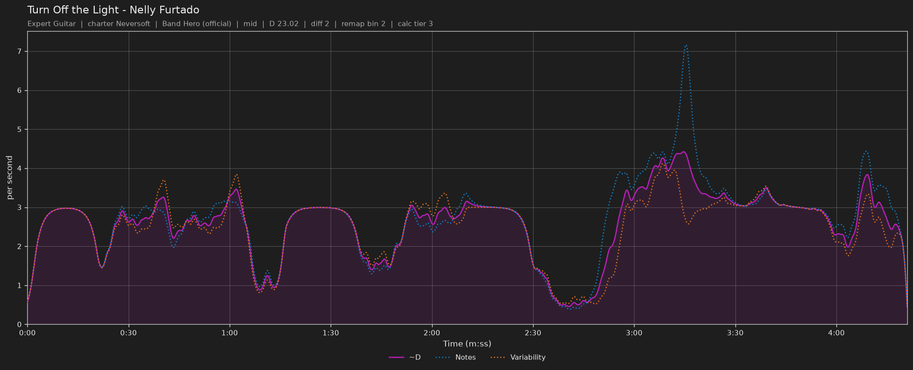Click the y-axis tick label "5"

tap(20, 130)
